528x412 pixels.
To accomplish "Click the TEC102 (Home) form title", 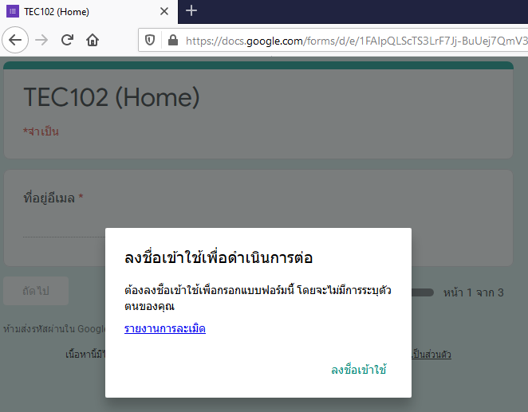I will [x=111, y=97].
